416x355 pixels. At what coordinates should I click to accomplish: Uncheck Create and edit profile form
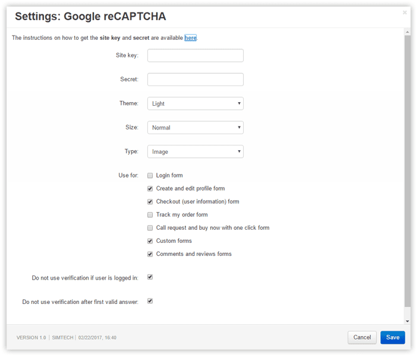click(150, 189)
